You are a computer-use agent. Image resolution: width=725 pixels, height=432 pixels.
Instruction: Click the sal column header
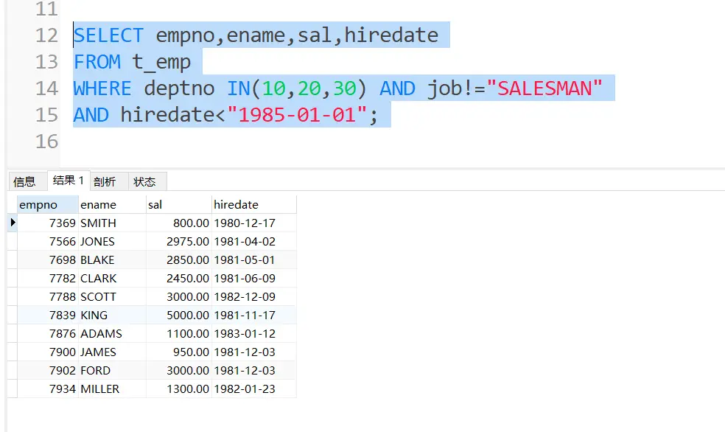(x=178, y=204)
